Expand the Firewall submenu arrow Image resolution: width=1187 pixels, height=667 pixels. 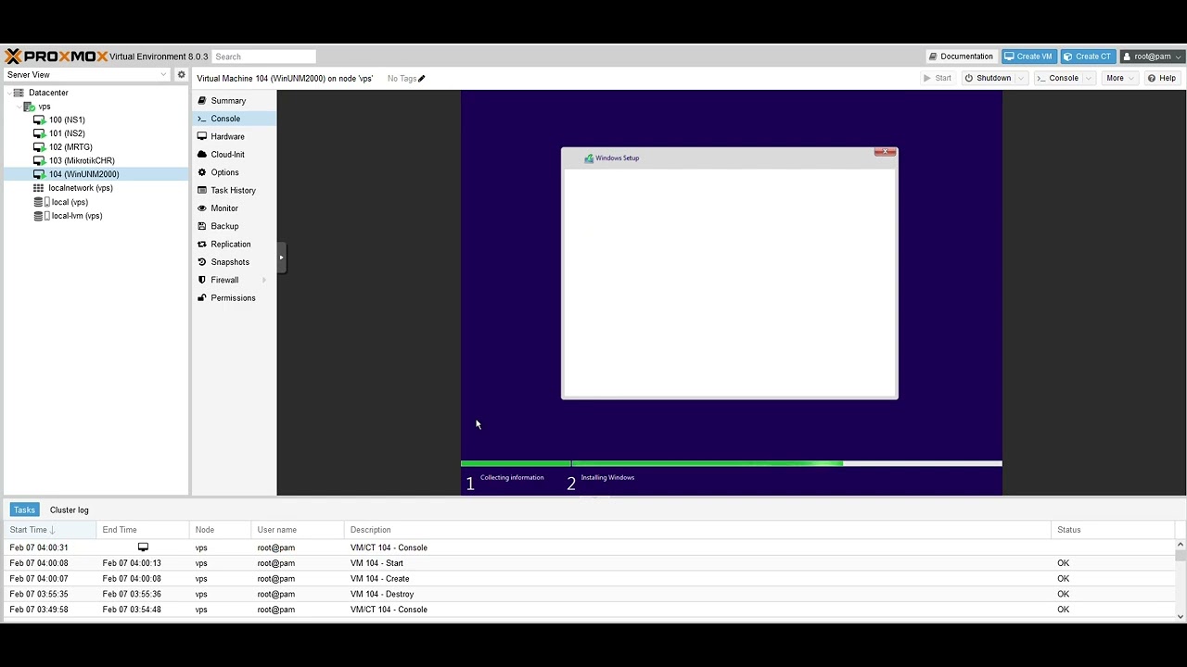(x=264, y=280)
